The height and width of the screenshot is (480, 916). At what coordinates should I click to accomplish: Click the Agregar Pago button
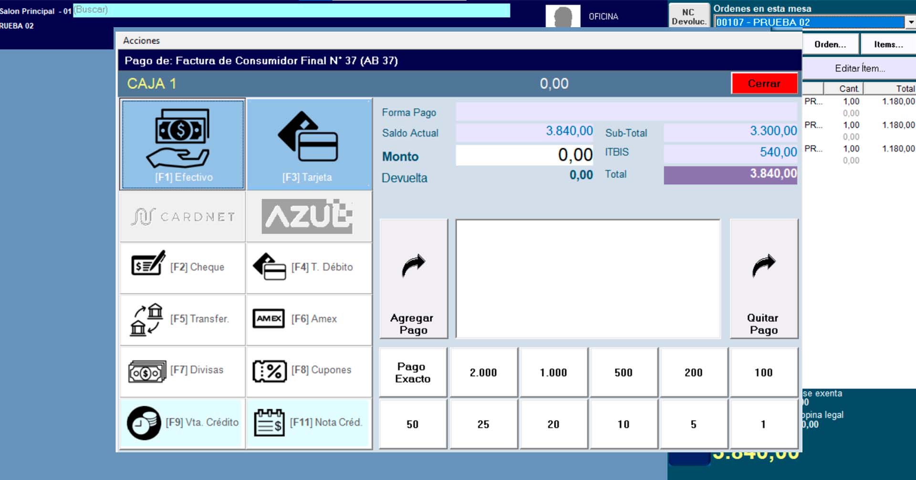[413, 279]
